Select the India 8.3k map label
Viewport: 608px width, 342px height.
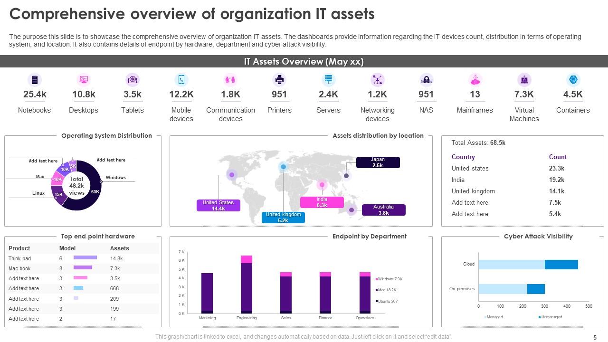click(x=322, y=202)
